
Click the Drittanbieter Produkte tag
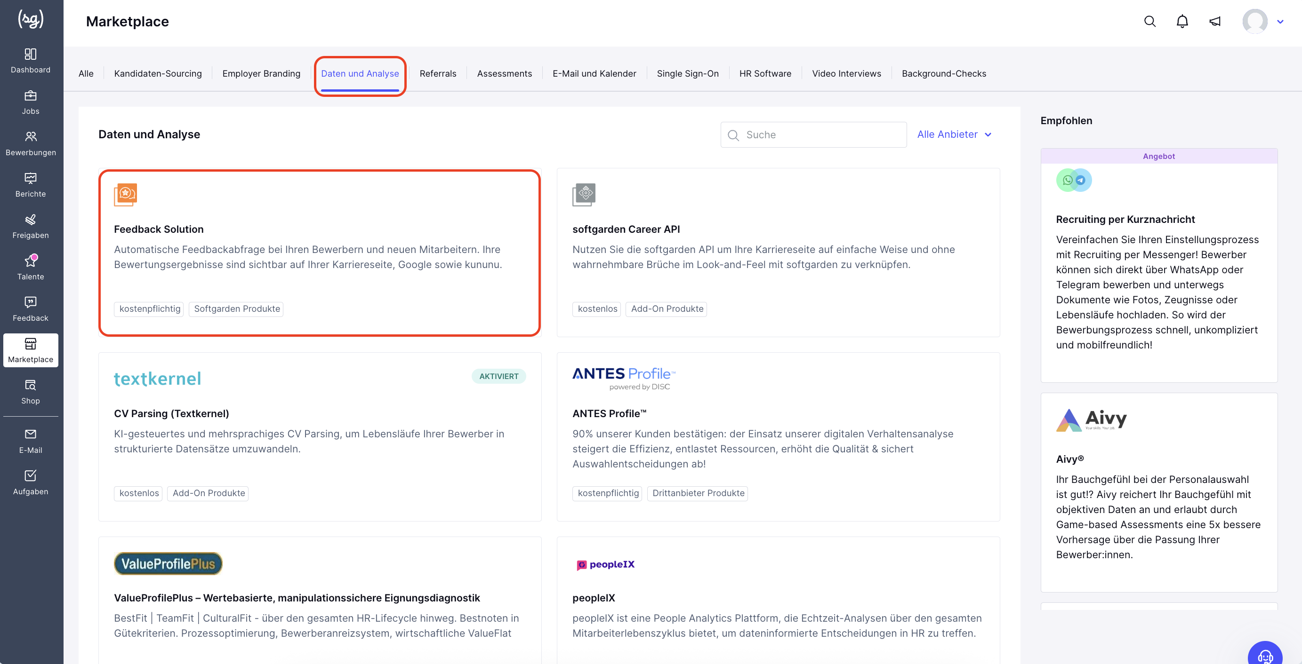click(x=698, y=493)
